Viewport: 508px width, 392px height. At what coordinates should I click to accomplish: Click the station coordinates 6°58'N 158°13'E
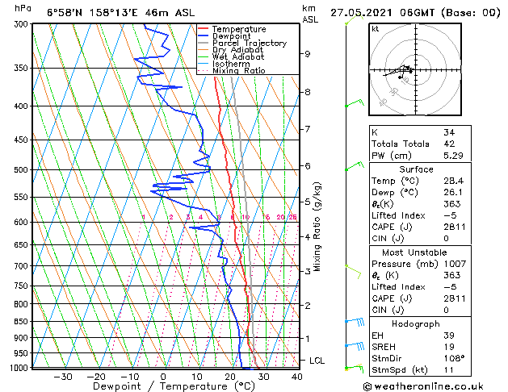[92, 13]
